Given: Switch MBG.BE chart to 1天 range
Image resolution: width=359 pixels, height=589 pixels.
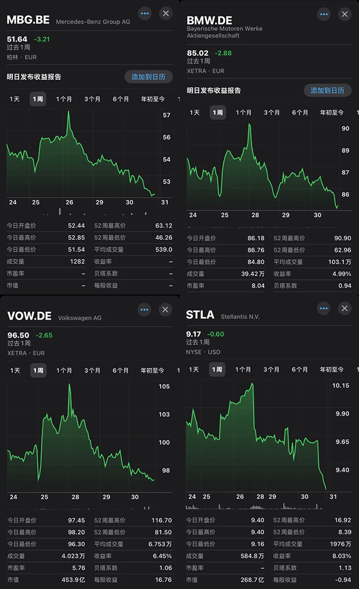Looking at the screenshot, I should click(15, 99).
